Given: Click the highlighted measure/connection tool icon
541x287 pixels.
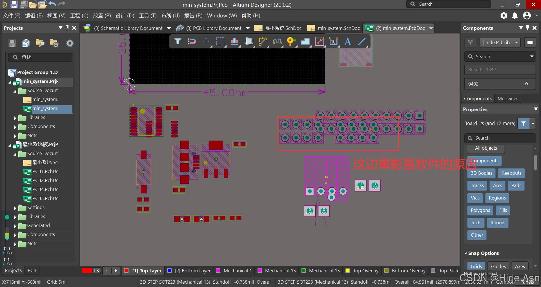Looking at the screenshot, I should (x=320, y=41).
